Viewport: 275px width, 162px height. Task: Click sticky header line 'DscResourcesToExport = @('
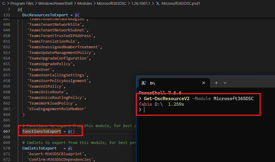coord(51,15)
